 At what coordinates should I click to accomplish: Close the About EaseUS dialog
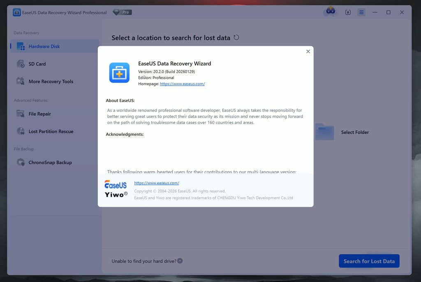pyautogui.click(x=308, y=51)
